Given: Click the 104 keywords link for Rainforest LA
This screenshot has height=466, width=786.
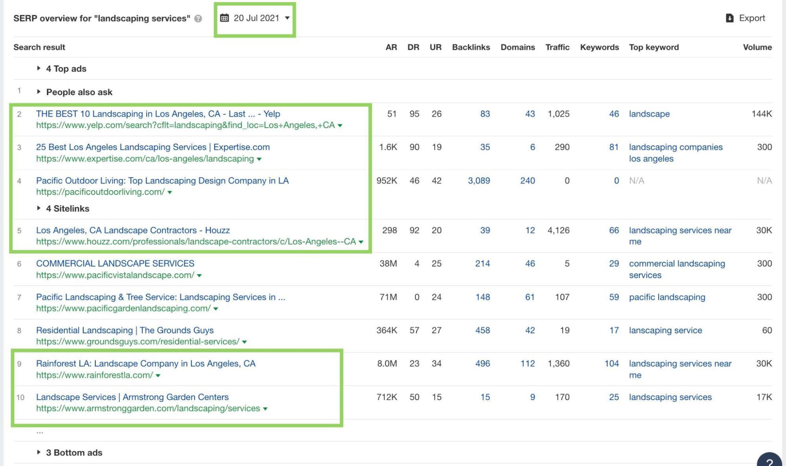Looking at the screenshot, I should [611, 363].
